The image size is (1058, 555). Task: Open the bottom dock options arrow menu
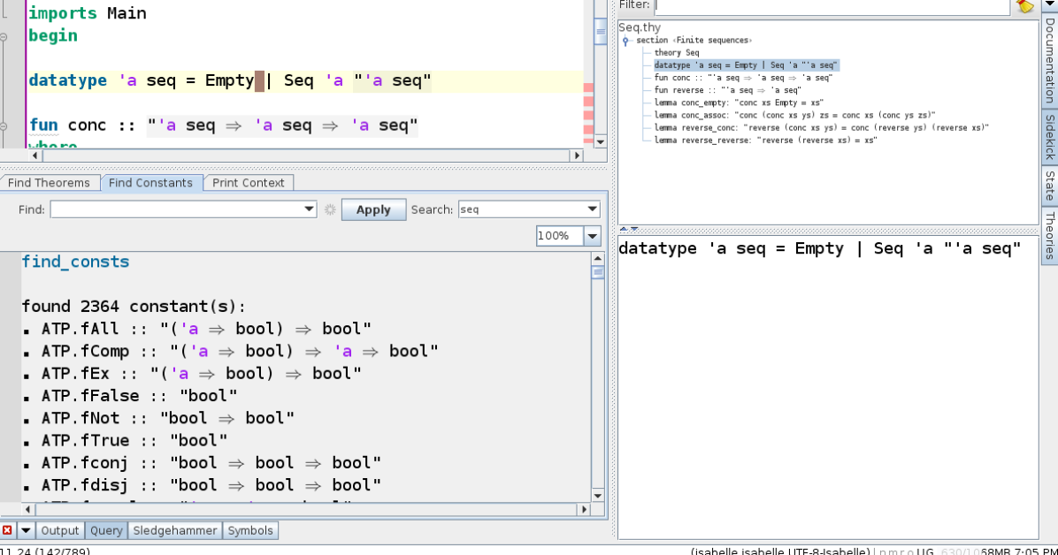pyautogui.click(x=26, y=530)
